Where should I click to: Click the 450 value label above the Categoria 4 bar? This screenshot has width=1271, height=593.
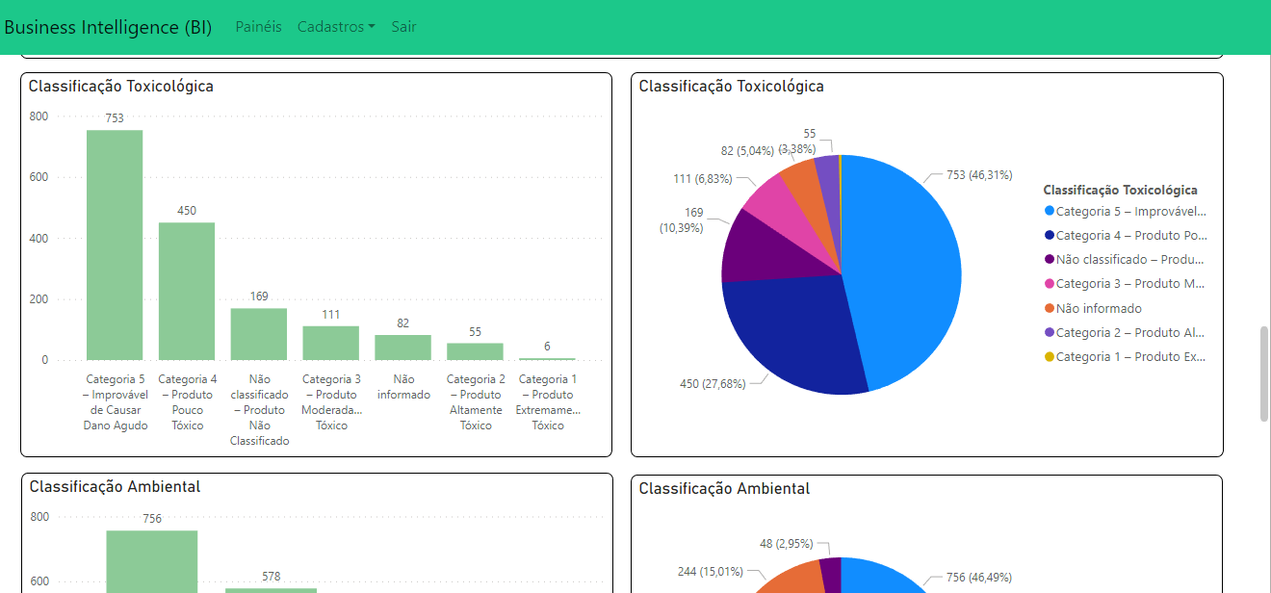coord(187,211)
